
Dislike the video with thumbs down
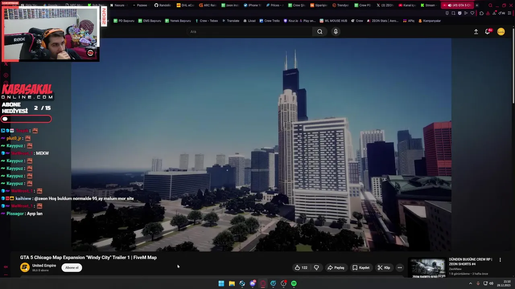point(316,268)
